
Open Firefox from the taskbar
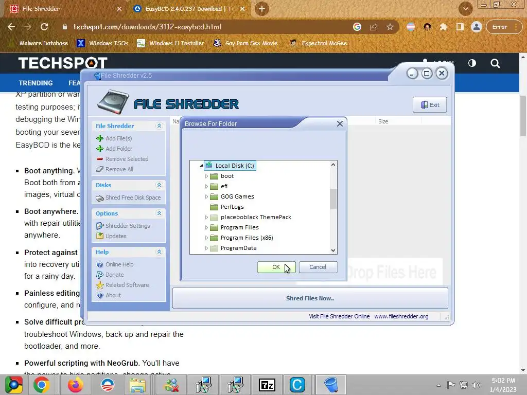[75, 385]
